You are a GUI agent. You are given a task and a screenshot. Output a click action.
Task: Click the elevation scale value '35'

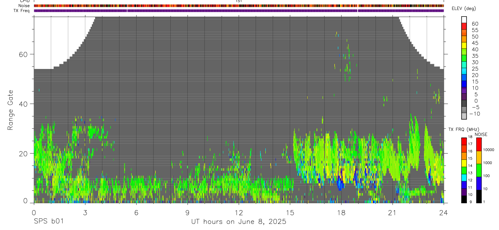click(x=475, y=56)
